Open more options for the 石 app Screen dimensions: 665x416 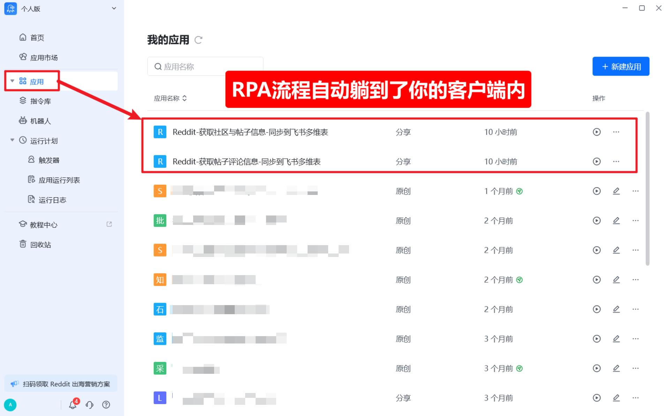click(635, 309)
